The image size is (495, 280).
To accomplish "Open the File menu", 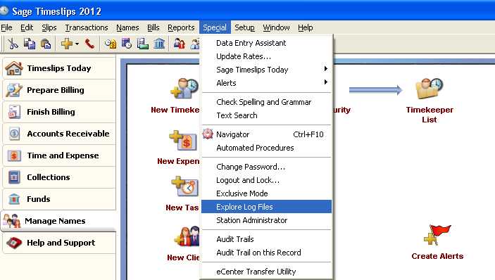I will point(6,27).
